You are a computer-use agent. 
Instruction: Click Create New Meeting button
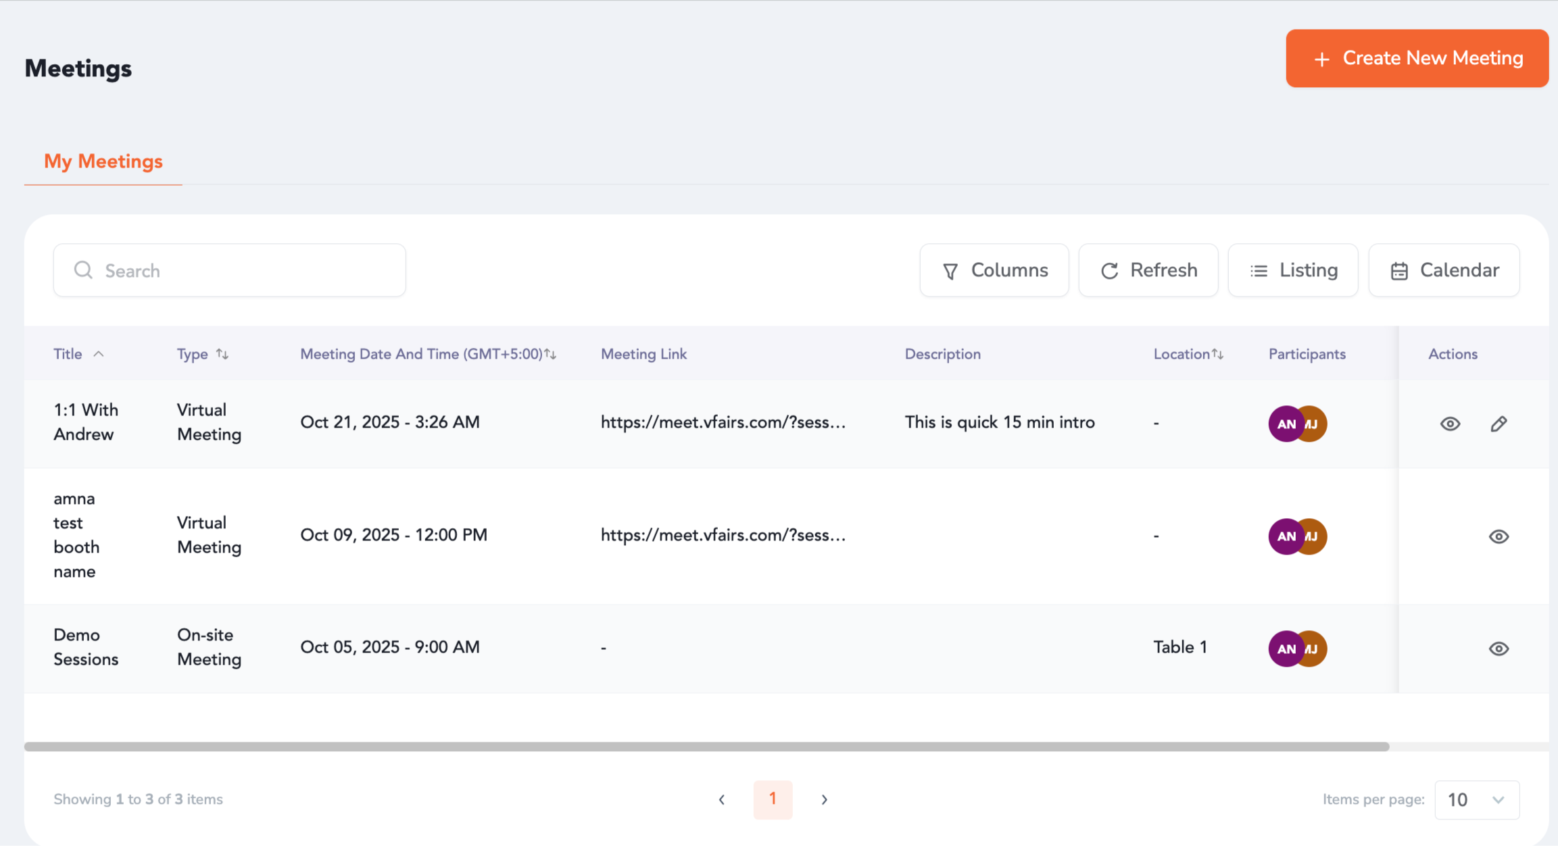(x=1417, y=58)
